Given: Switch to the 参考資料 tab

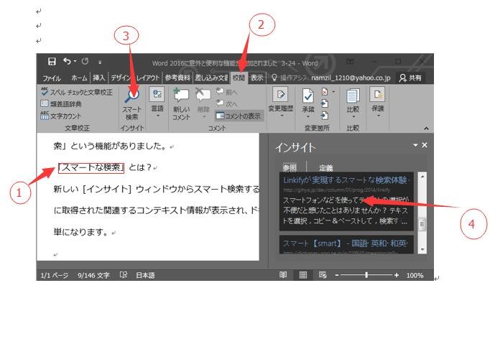Looking at the screenshot, I should [177, 78].
